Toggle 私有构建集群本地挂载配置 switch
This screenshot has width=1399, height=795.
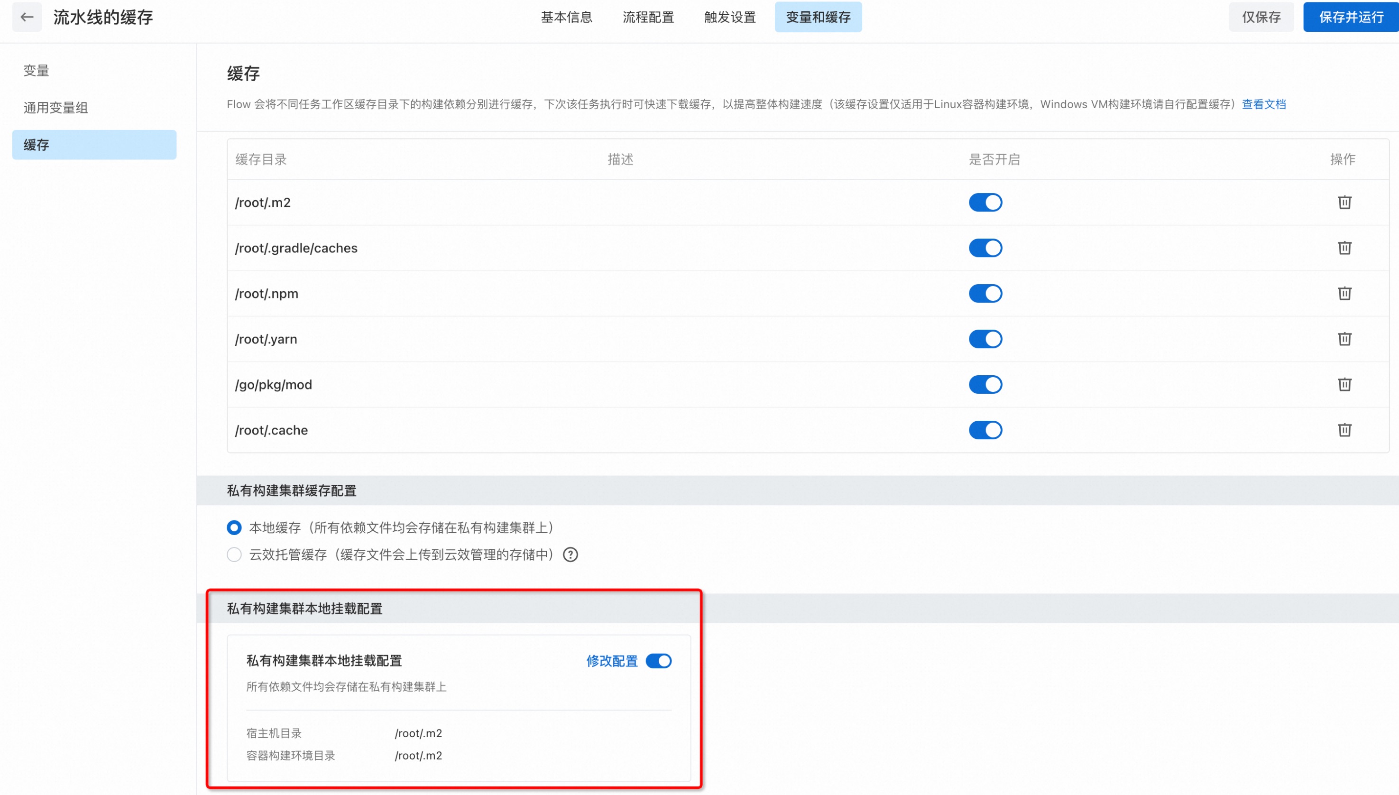pos(658,661)
